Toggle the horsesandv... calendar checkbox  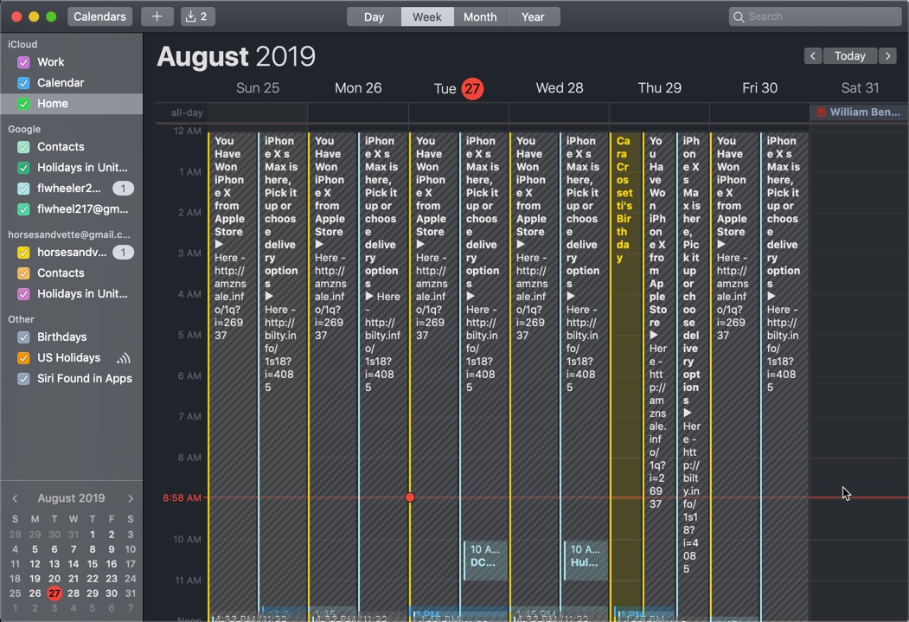pyautogui.click(x=23, y=253)
